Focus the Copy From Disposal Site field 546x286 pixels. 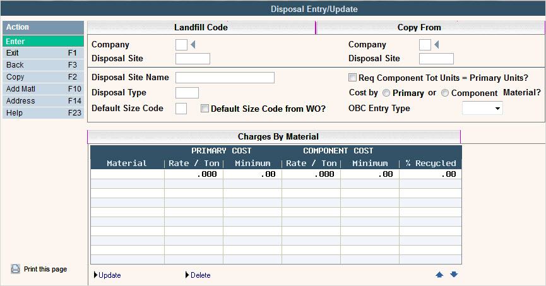coord(436,59)
